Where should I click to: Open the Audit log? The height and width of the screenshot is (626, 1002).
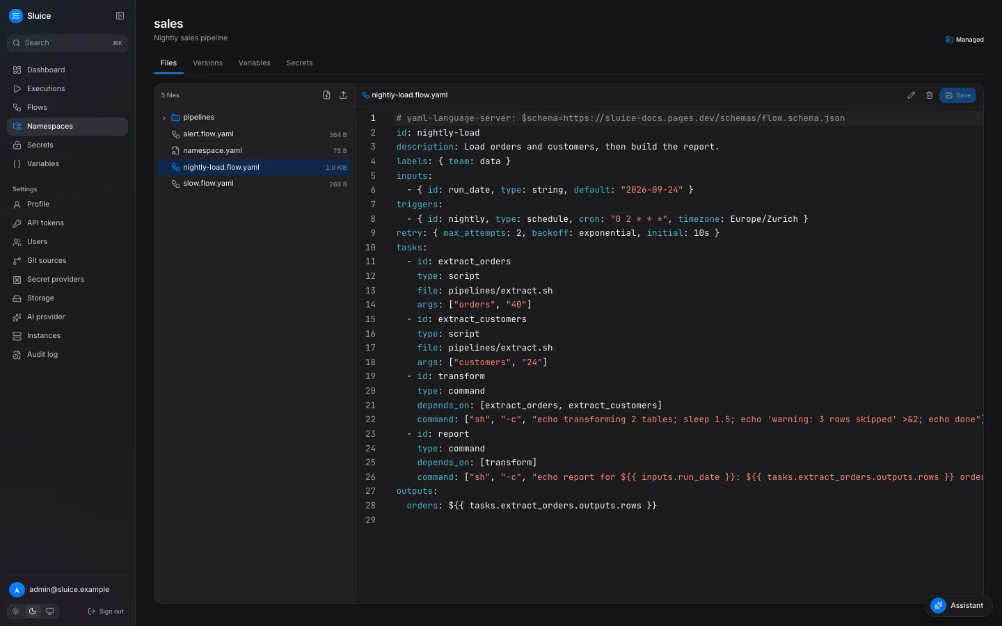tap(67, 354)
